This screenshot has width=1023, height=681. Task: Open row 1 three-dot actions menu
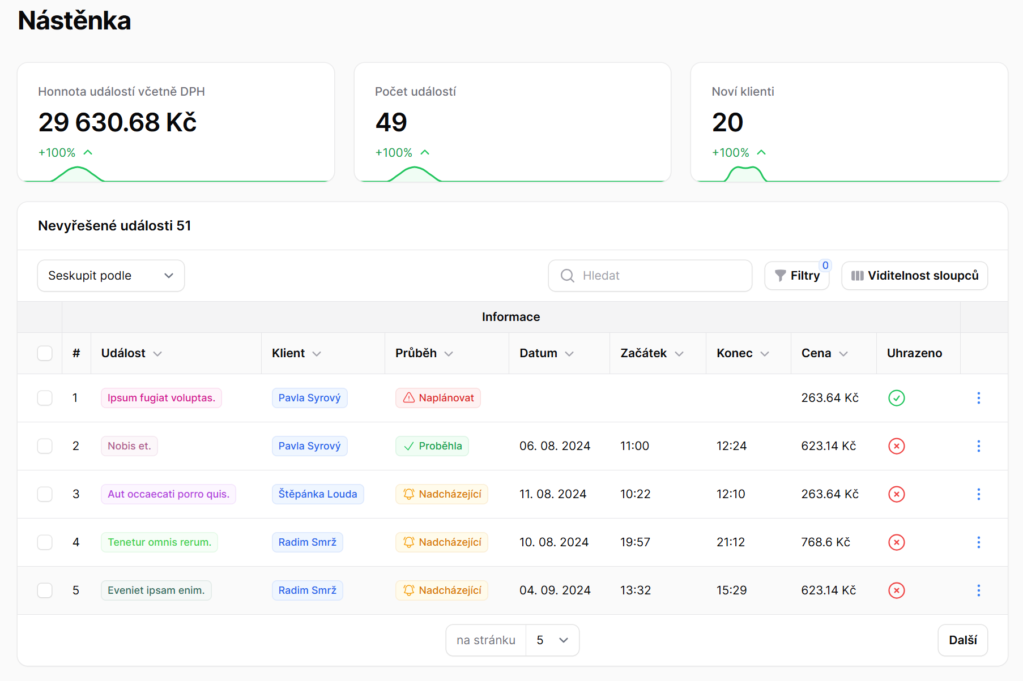978,398
